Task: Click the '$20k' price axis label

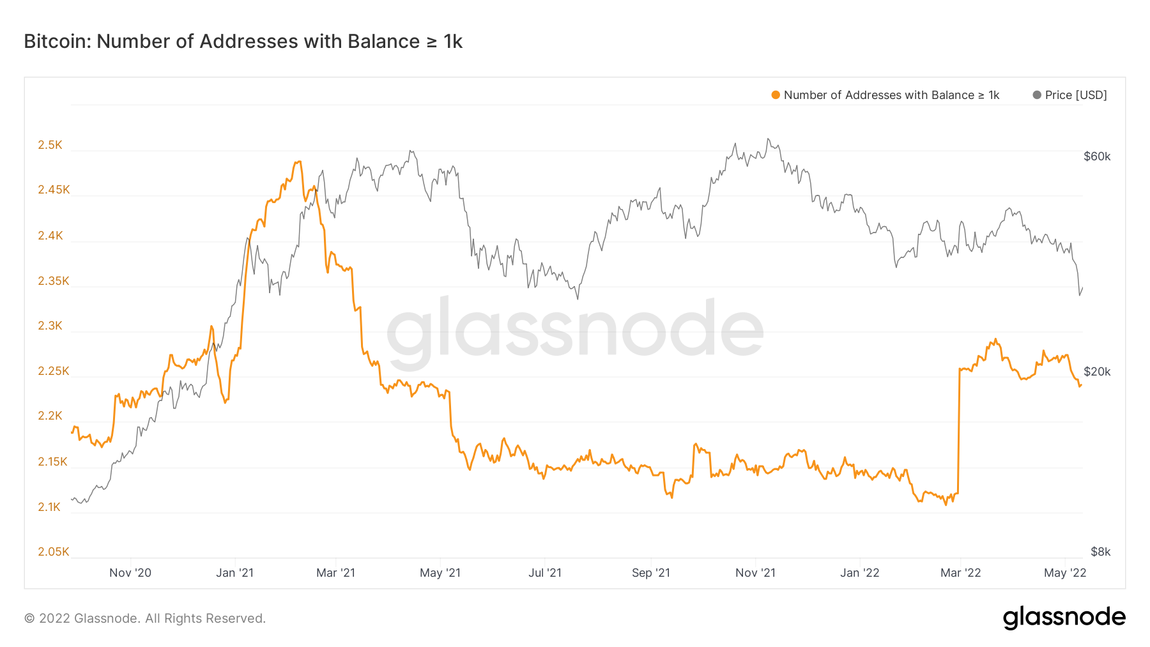Action: [x=1097, y=372]
